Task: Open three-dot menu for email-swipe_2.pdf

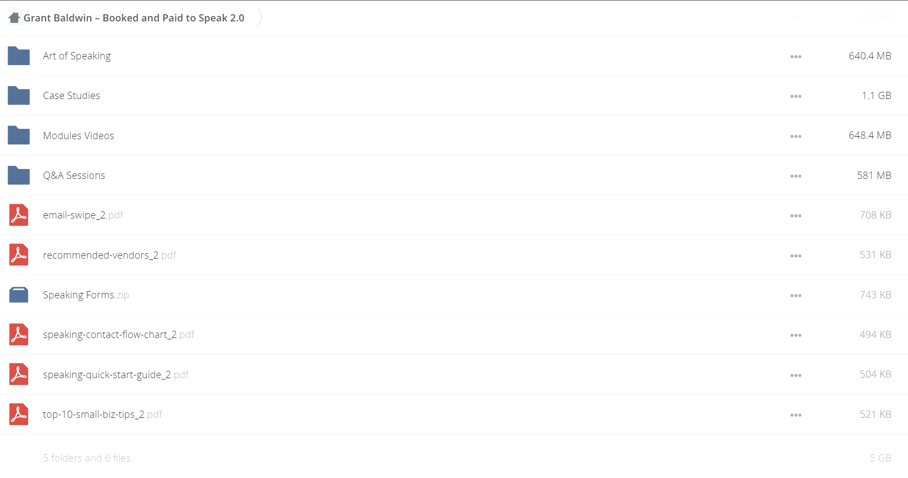Action: tap(795, 216)
